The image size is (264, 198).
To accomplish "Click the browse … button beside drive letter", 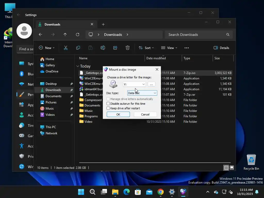I will pyautogui.click(x=151, y=84).
